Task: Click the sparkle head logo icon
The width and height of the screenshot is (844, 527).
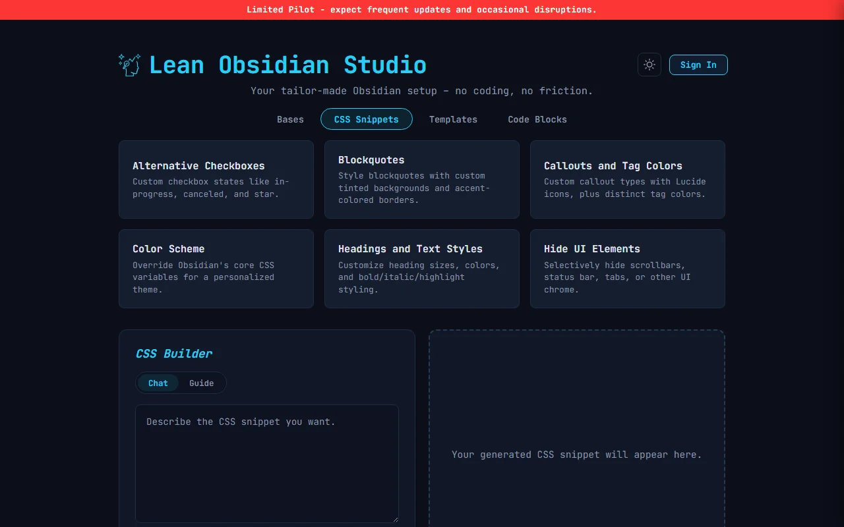Action: tap(129, 64)
